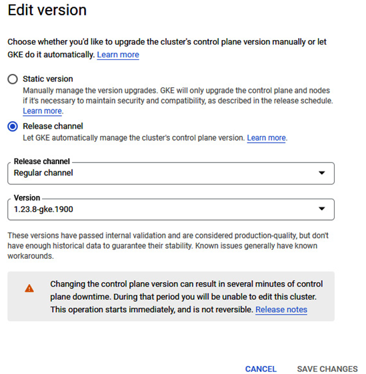
Task: Select the Release channel radio button
Action: (x=13, y=126)
